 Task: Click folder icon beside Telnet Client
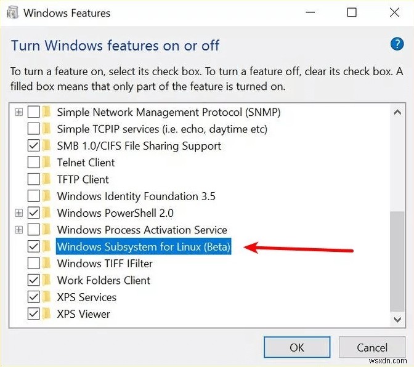pos(46,163)
